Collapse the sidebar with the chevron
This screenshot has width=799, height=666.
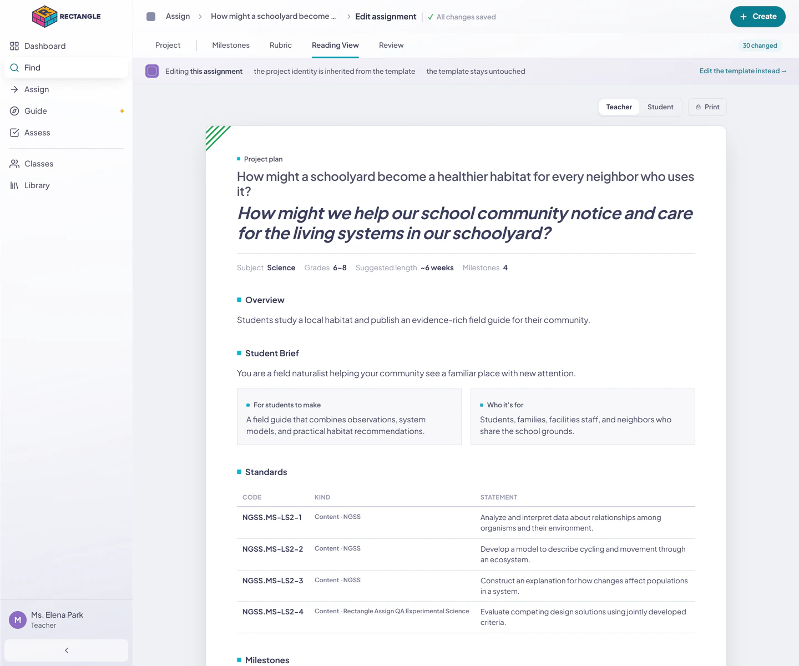pyautogui.click(x=67, y=650)
